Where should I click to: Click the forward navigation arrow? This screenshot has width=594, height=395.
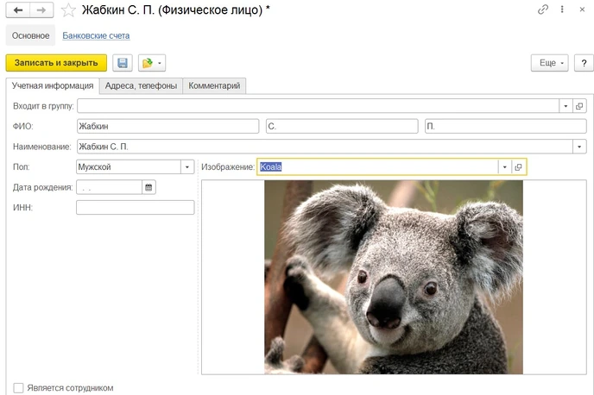(41, 10)
